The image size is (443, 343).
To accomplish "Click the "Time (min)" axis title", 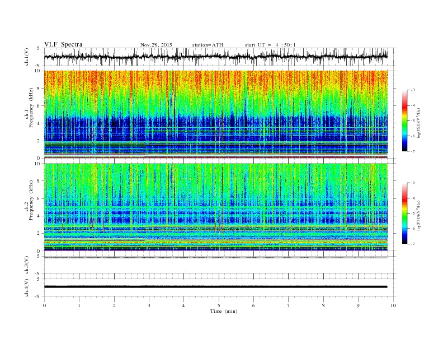I will click(224, 311).
